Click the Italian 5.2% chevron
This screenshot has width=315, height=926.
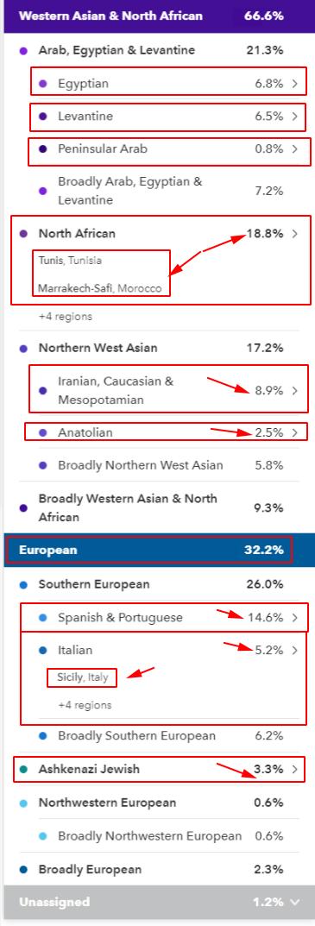coord(295,651)
